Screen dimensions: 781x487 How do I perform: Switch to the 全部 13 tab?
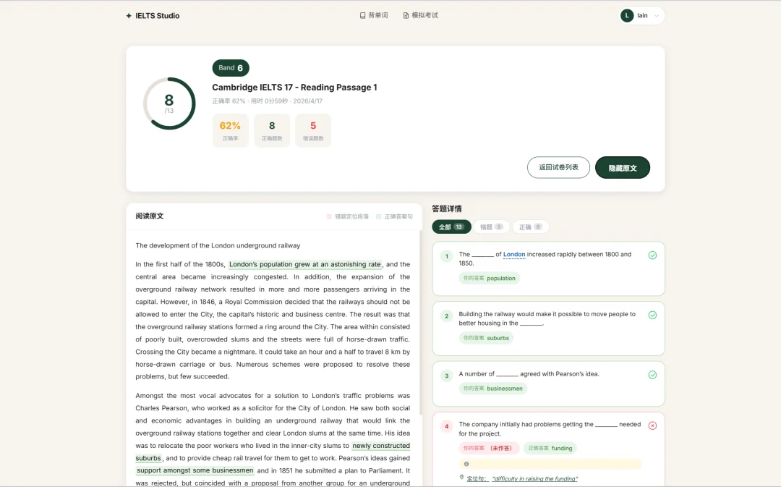click(x=451, y=226)
